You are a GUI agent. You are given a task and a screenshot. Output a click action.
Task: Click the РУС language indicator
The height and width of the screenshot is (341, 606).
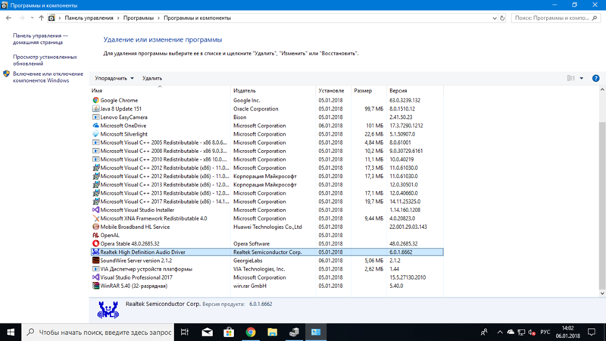point(545,333)
